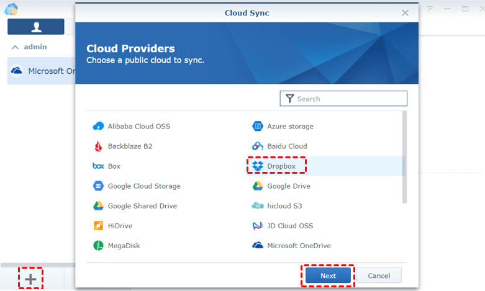Image resolution: width=485 pixels, height=291 pixels.
Task: Choose the Backblaze B2 flame icon
Action: click(x=98, y=146)
